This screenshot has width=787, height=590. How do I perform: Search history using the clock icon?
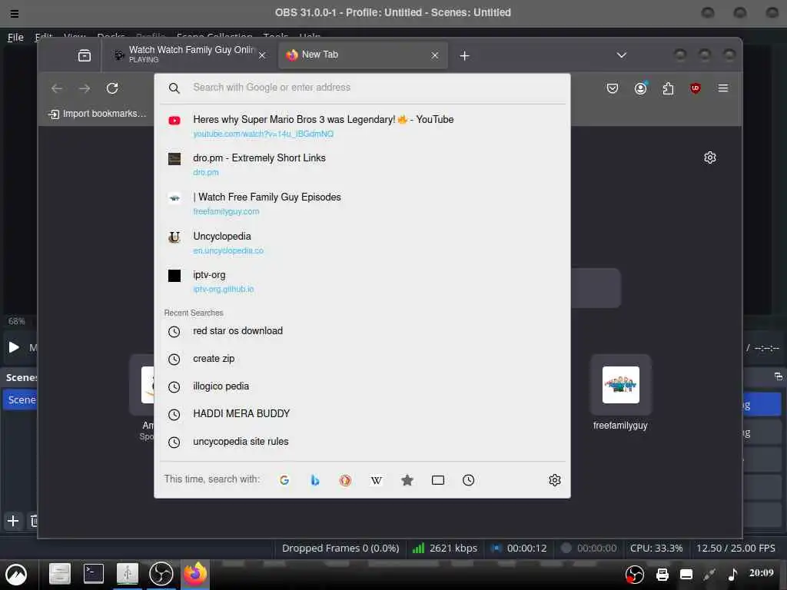tap(468, 480)
